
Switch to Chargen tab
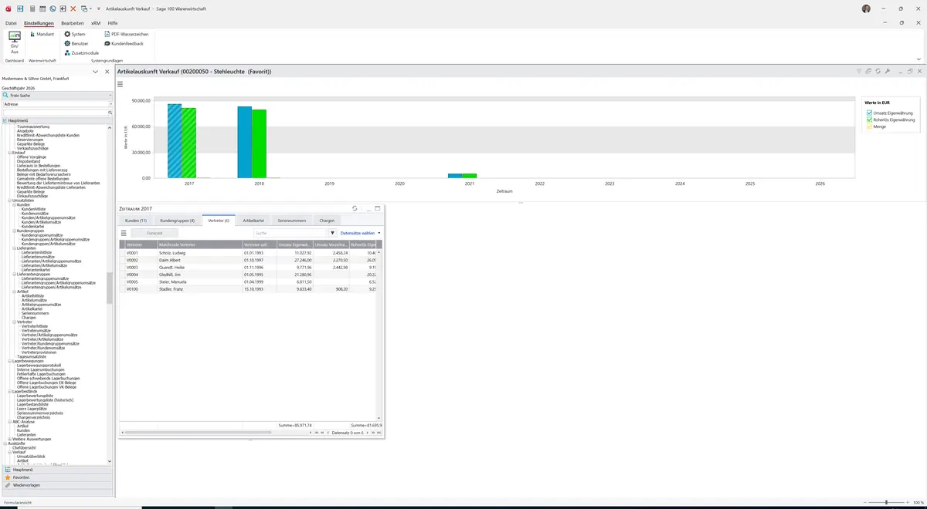click(x=327, y=221)
